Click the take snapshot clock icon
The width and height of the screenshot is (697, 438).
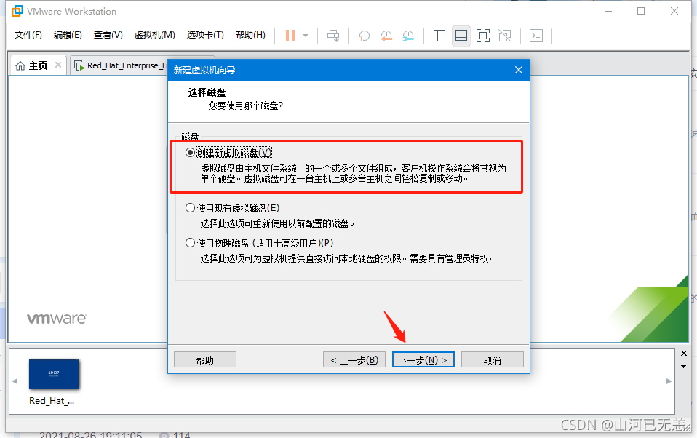point(364,36)
